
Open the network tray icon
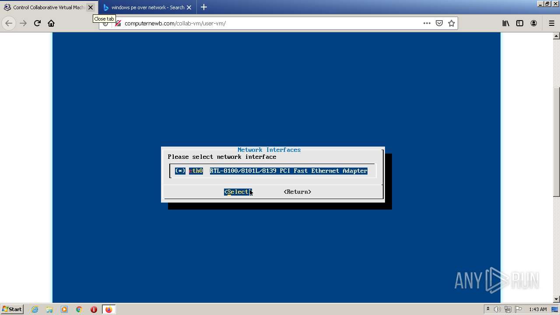tap(508, 309)
